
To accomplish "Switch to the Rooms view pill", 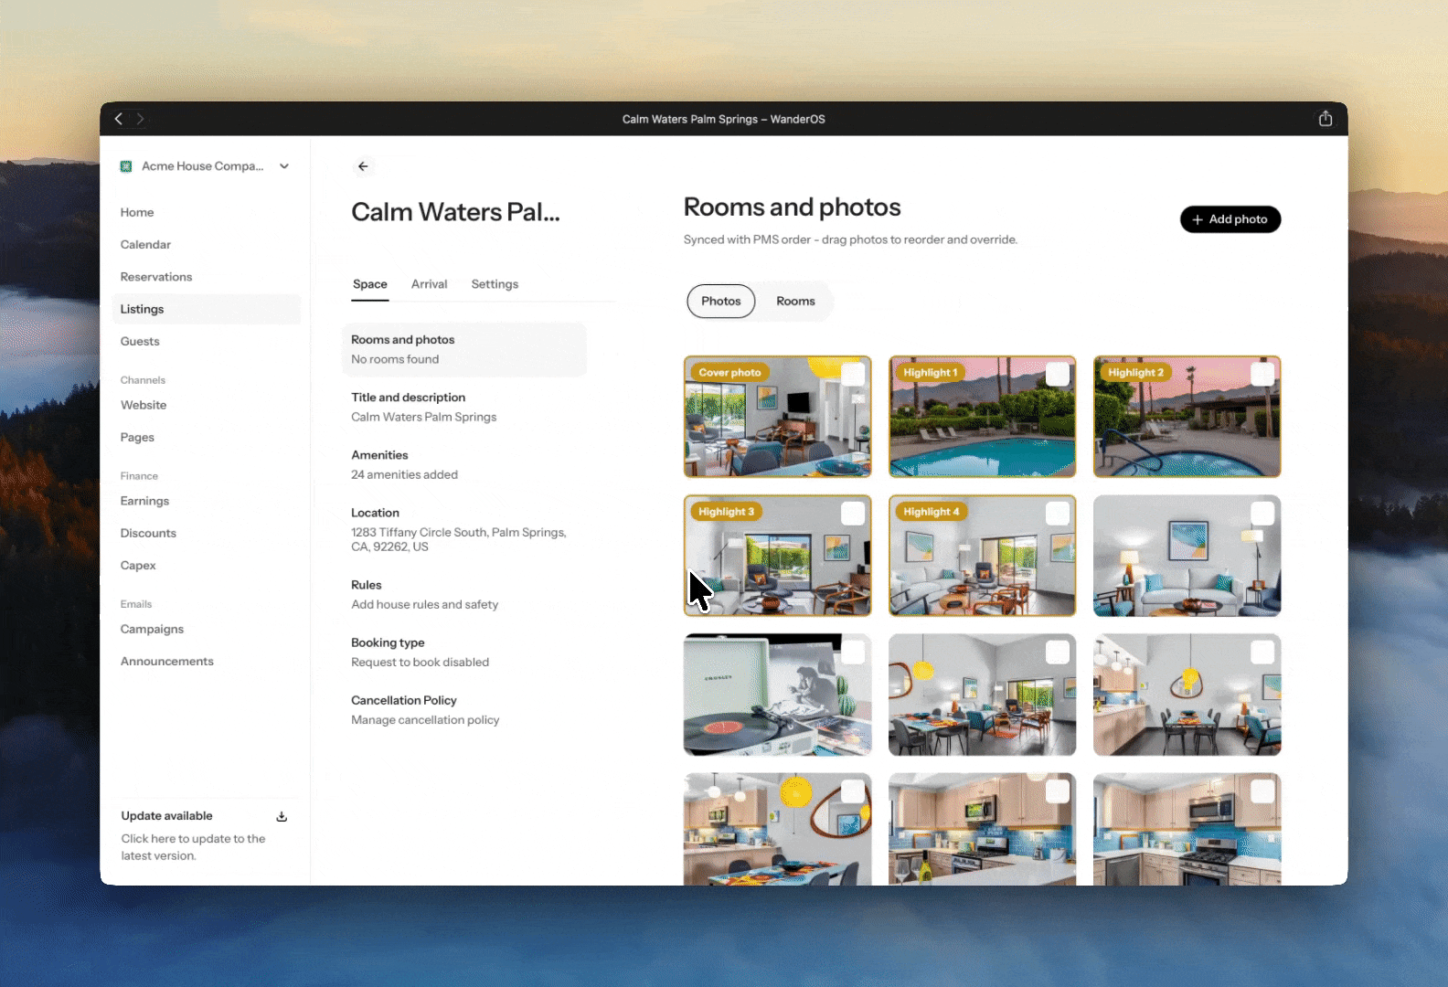I will pos(795,302).
